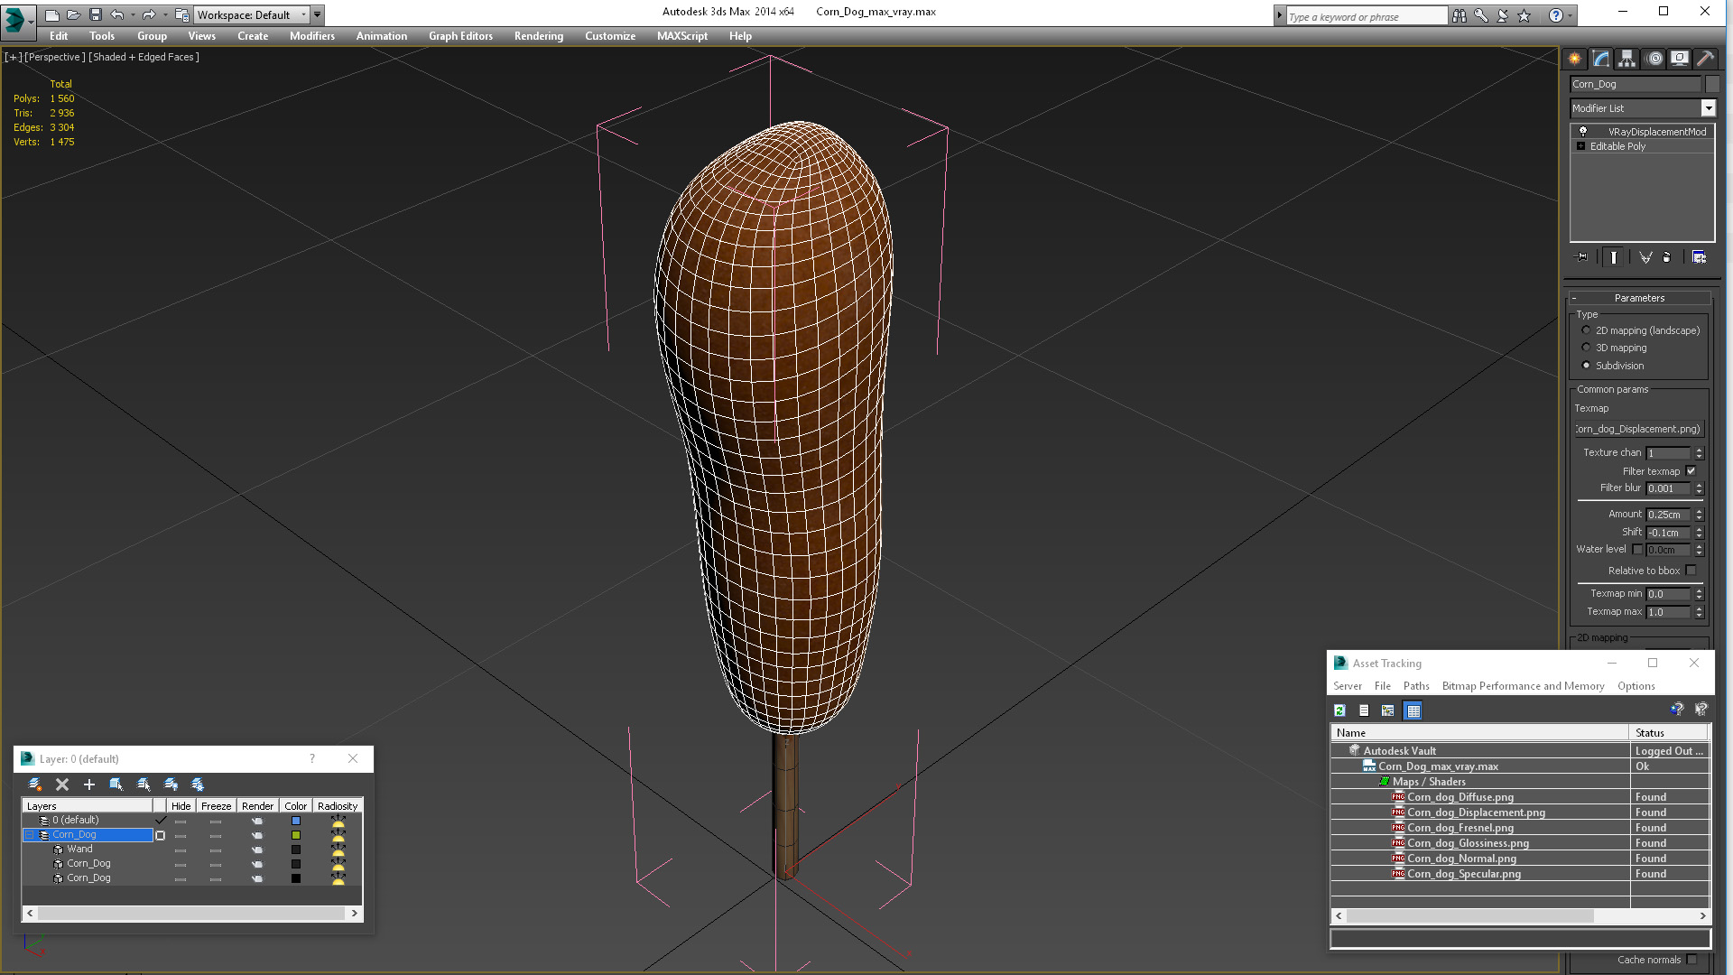The image size is (1733, 975).
Task: Click Make Unique icon under modifier stack
Action: (x=1645, y=257)
